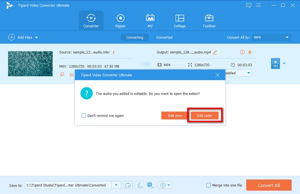Open the MV tab

pos(150,20)
